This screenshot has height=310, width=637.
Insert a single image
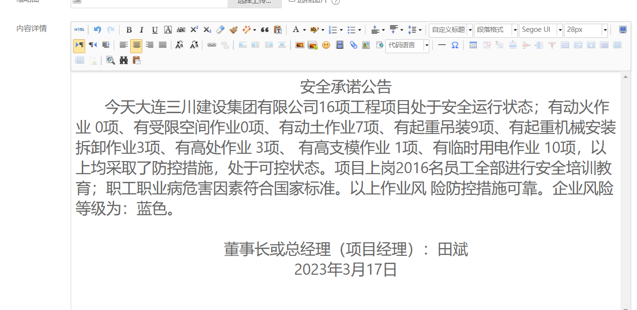coord(300,45)
